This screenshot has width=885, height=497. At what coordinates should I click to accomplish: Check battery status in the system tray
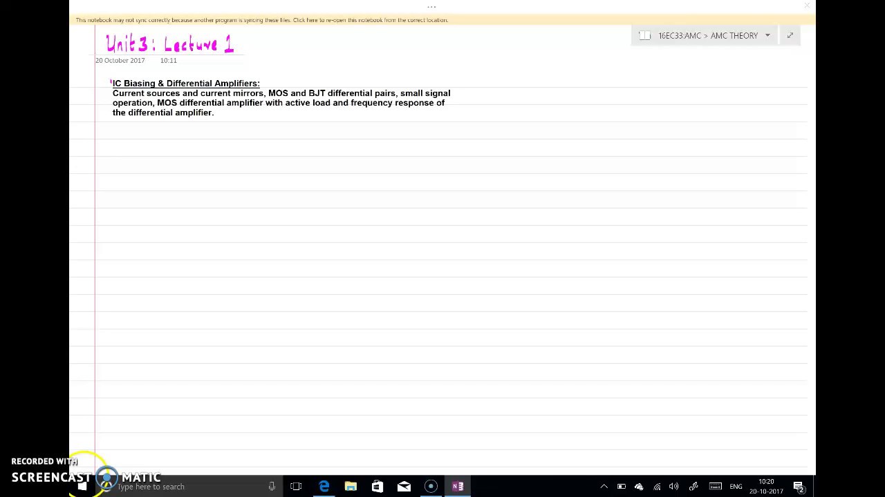pos(622,487)
